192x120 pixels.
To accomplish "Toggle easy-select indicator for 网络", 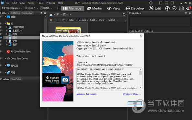I will point(1,72).
